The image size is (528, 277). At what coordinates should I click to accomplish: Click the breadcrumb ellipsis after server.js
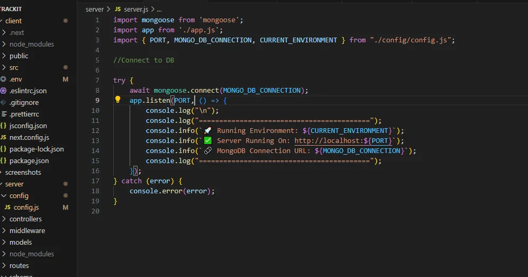pyautogui.click(x=159, y=10)
